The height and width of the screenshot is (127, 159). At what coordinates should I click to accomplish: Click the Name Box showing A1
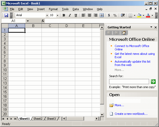tap(14, 21)
